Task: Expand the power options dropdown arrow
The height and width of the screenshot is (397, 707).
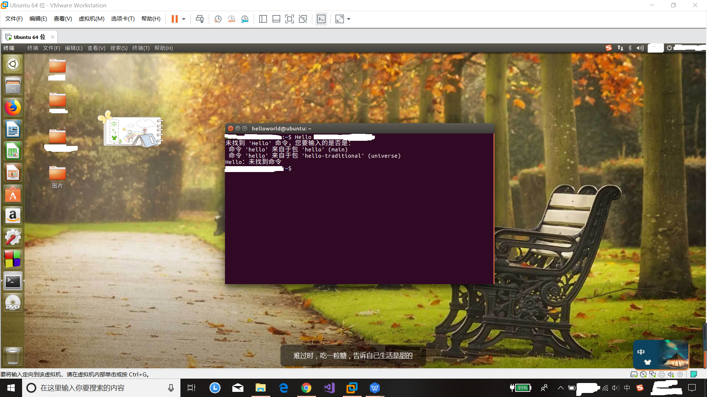Action: 184,19
